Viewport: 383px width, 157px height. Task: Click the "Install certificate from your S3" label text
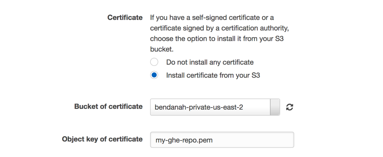point(213,75)
